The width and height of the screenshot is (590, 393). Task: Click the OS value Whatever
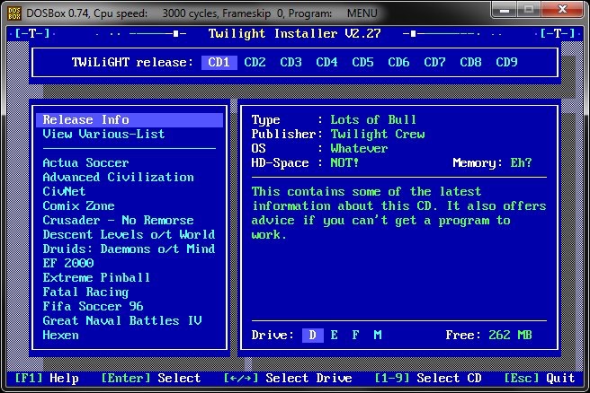click(x=359, y=149)
